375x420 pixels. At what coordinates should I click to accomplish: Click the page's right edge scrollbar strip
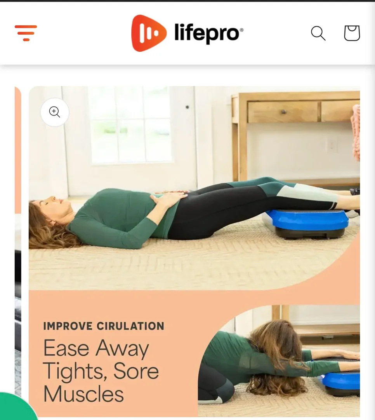tap(372, 210)
